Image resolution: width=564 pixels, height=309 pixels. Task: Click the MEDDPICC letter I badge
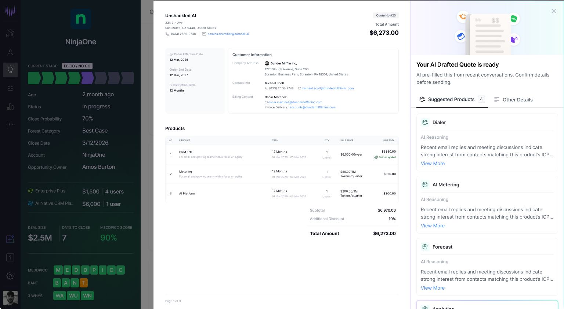[x=103, y=270]
